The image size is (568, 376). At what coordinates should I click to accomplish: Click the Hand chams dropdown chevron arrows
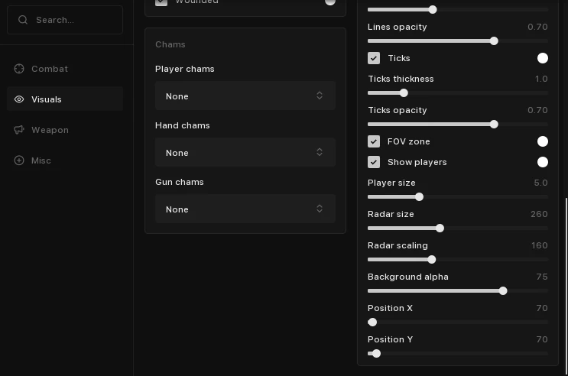coord(320,152)
